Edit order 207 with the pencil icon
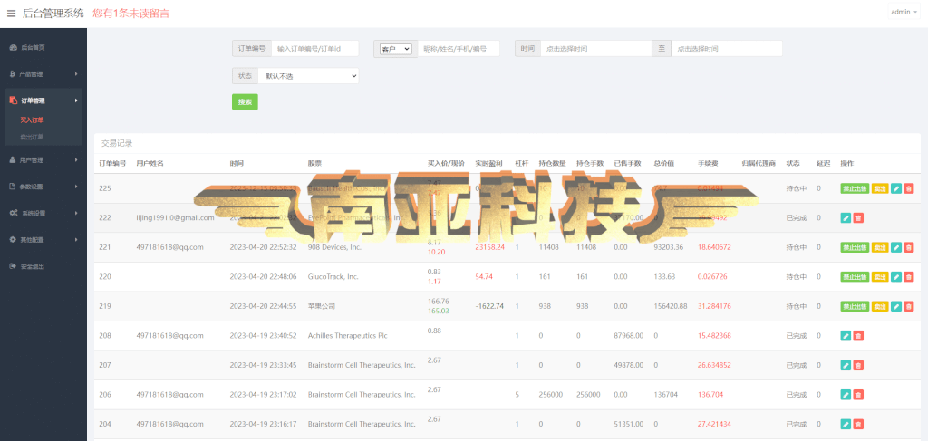Screen dimensions: 928x441 pos(846,365)
